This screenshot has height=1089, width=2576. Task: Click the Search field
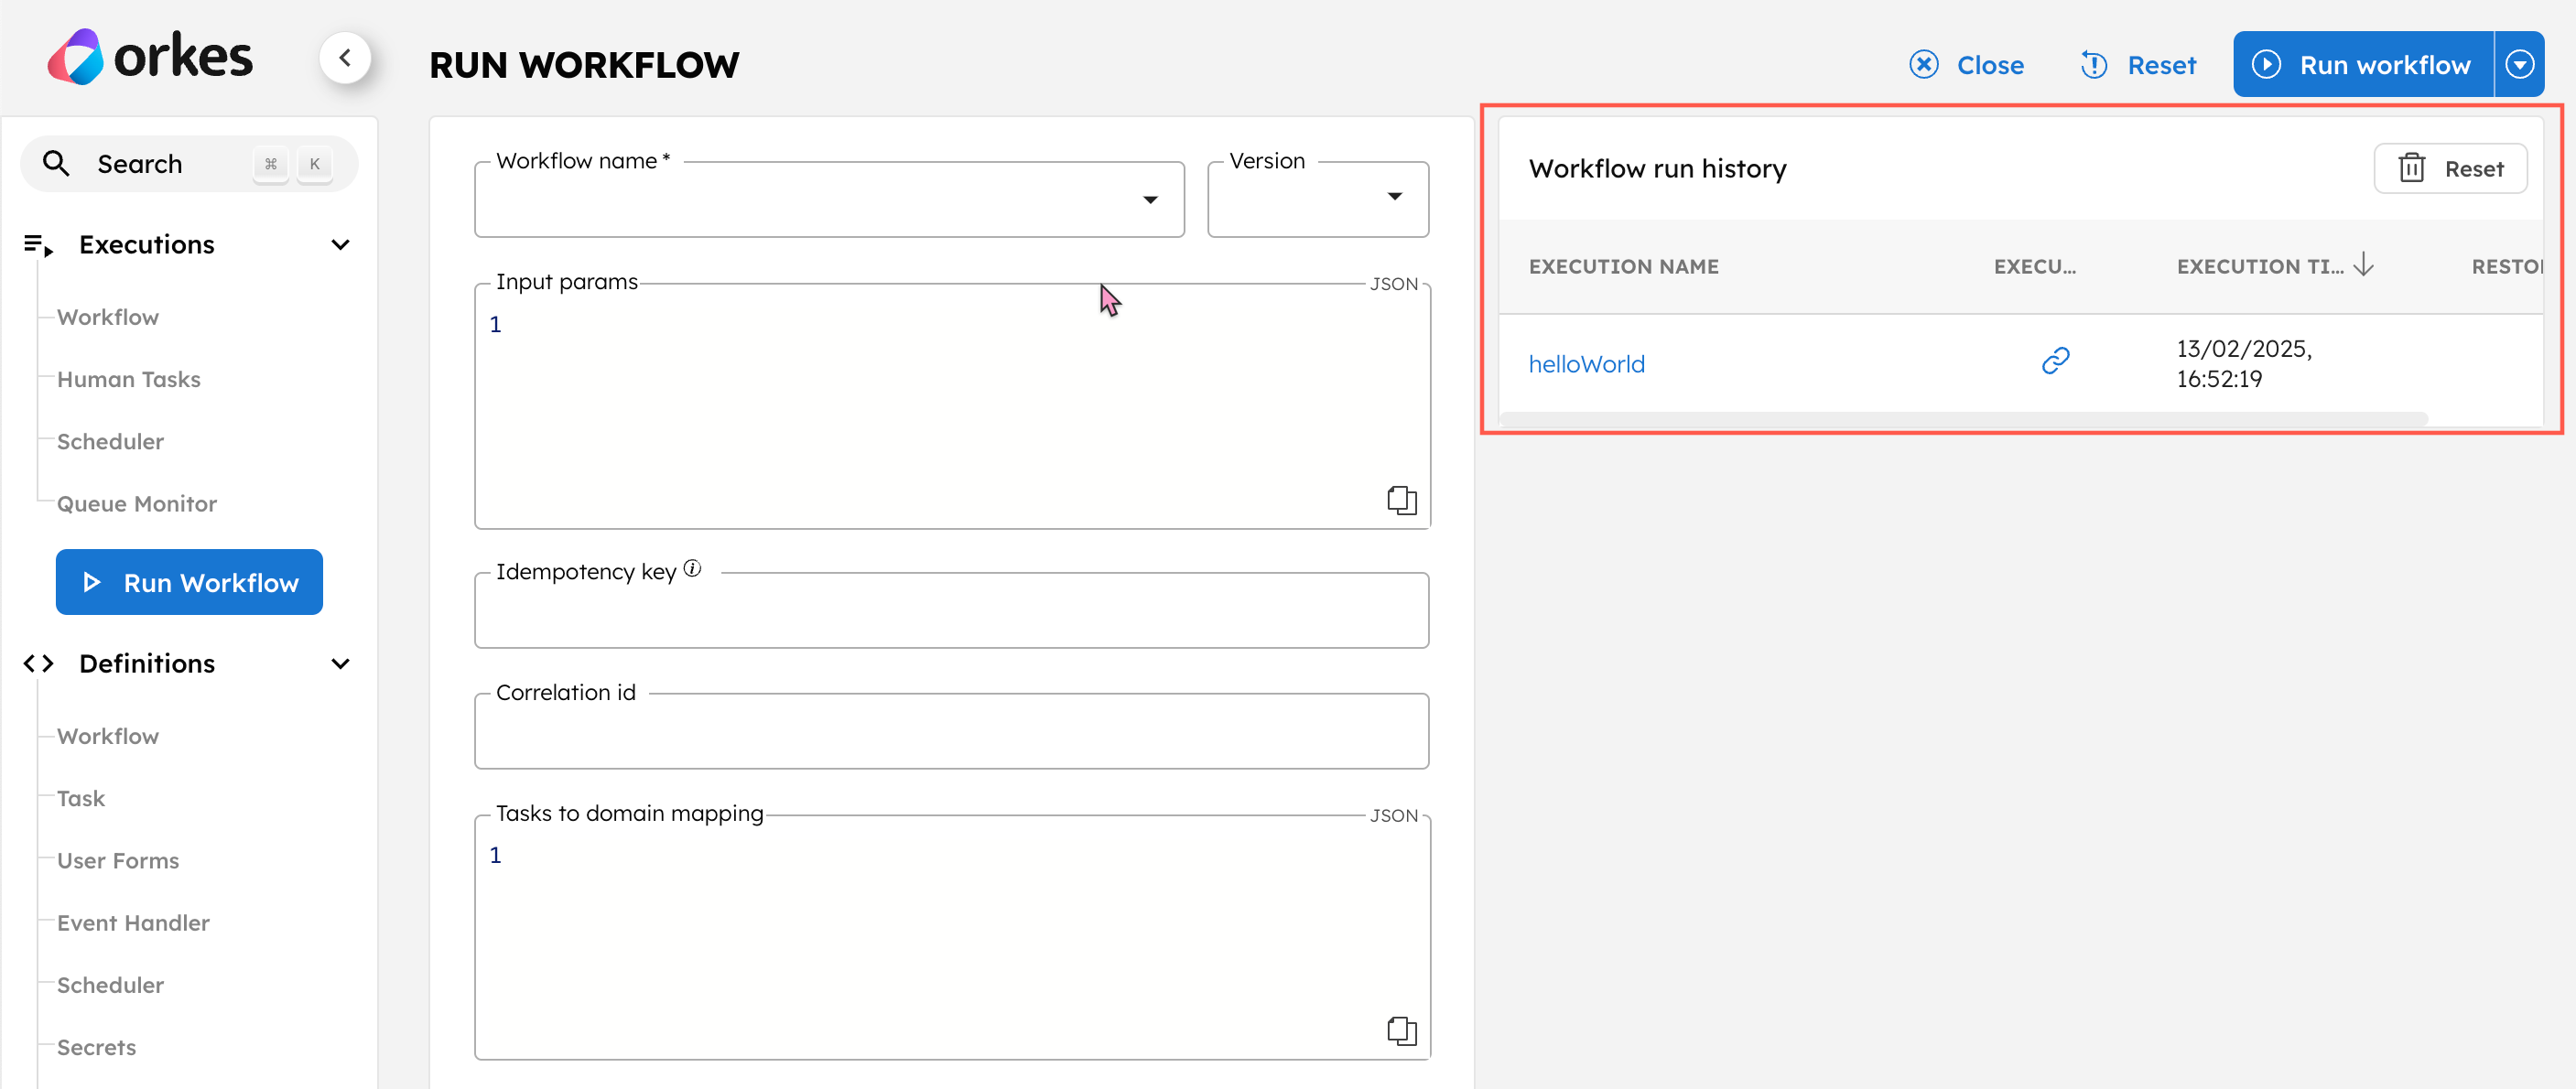pos(189,163)
